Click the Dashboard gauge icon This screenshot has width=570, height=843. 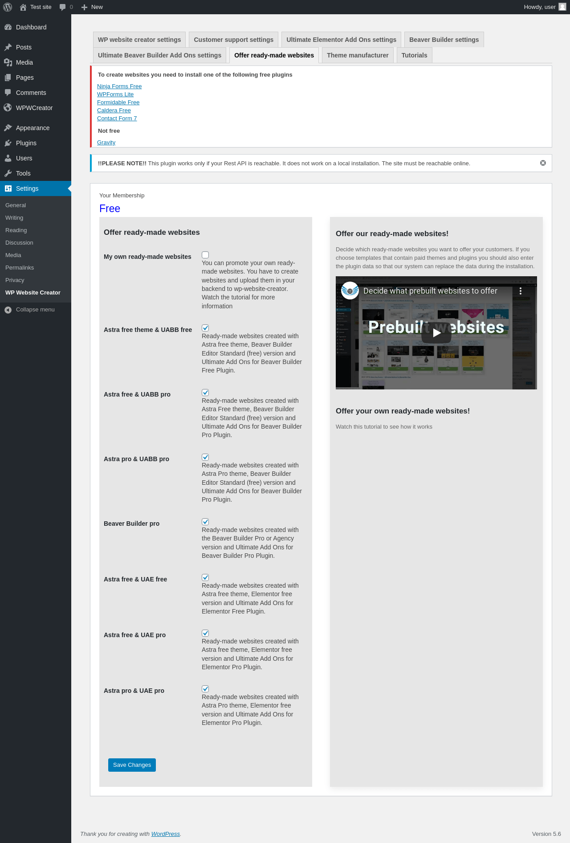8,27
